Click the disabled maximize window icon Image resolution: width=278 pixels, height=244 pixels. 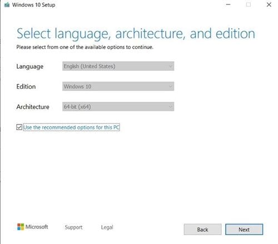click(249, 4)
